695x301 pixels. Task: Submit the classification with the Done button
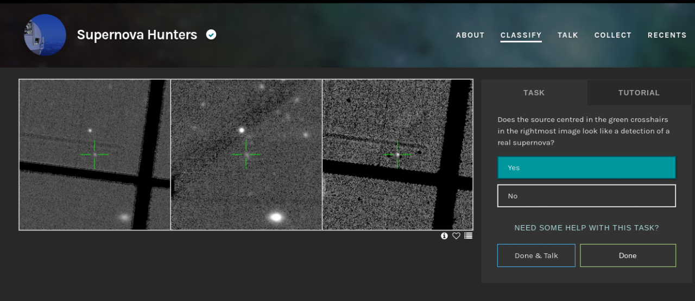(x=628, y=255)
